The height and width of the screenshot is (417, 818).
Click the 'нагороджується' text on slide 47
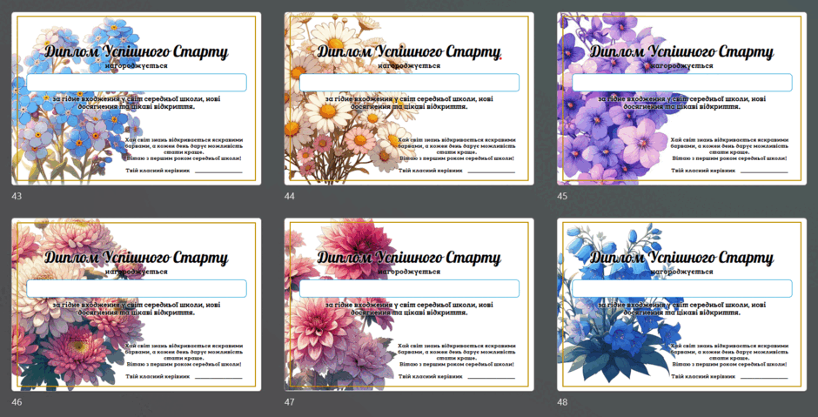coord(409,272)
